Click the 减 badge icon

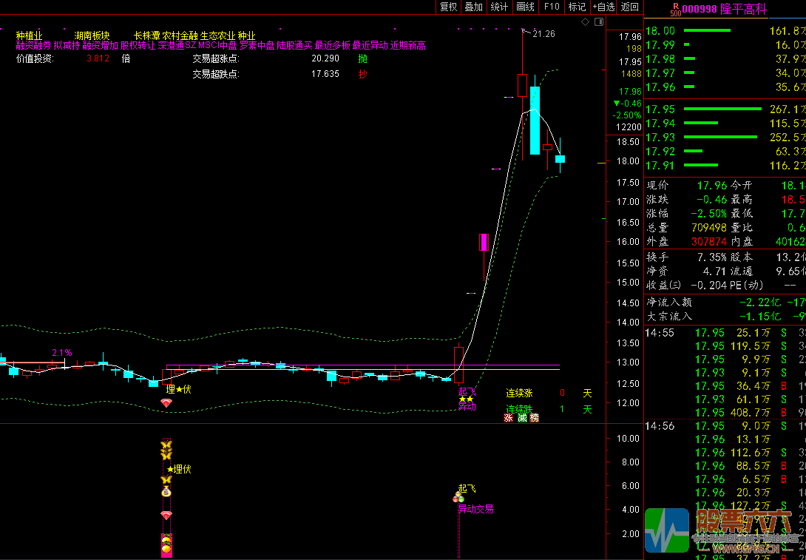522,418
